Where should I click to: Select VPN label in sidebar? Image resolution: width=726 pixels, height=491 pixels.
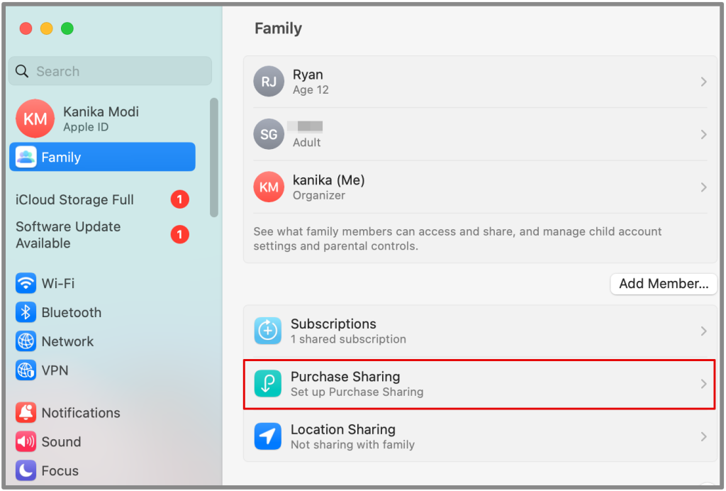pyautogui.click(x=55, y=370)
